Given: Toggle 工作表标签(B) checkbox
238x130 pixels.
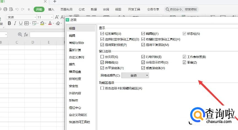Looking at the screenshot, I should click(184, 57).
